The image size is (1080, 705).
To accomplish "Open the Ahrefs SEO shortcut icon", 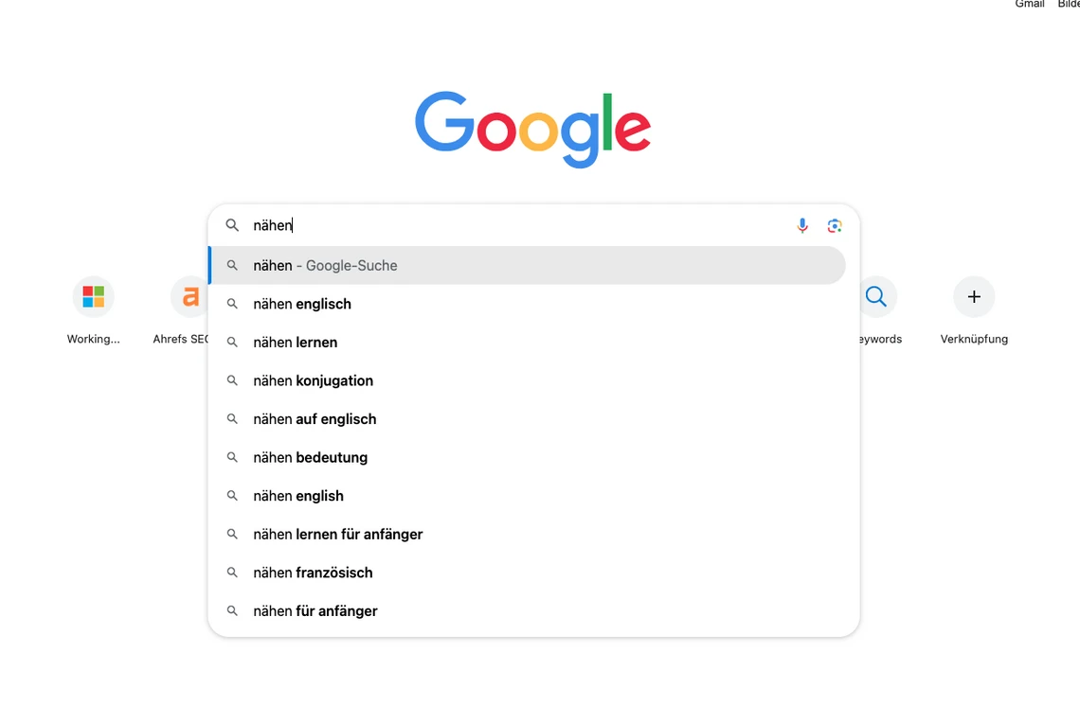I will tap(190, 297).
